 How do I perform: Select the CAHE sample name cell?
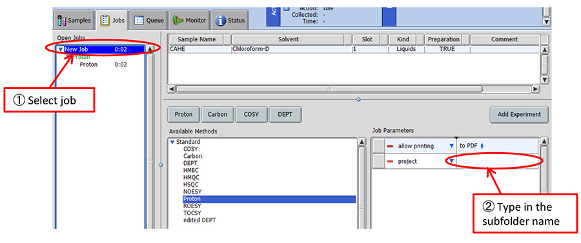[199, 49]
